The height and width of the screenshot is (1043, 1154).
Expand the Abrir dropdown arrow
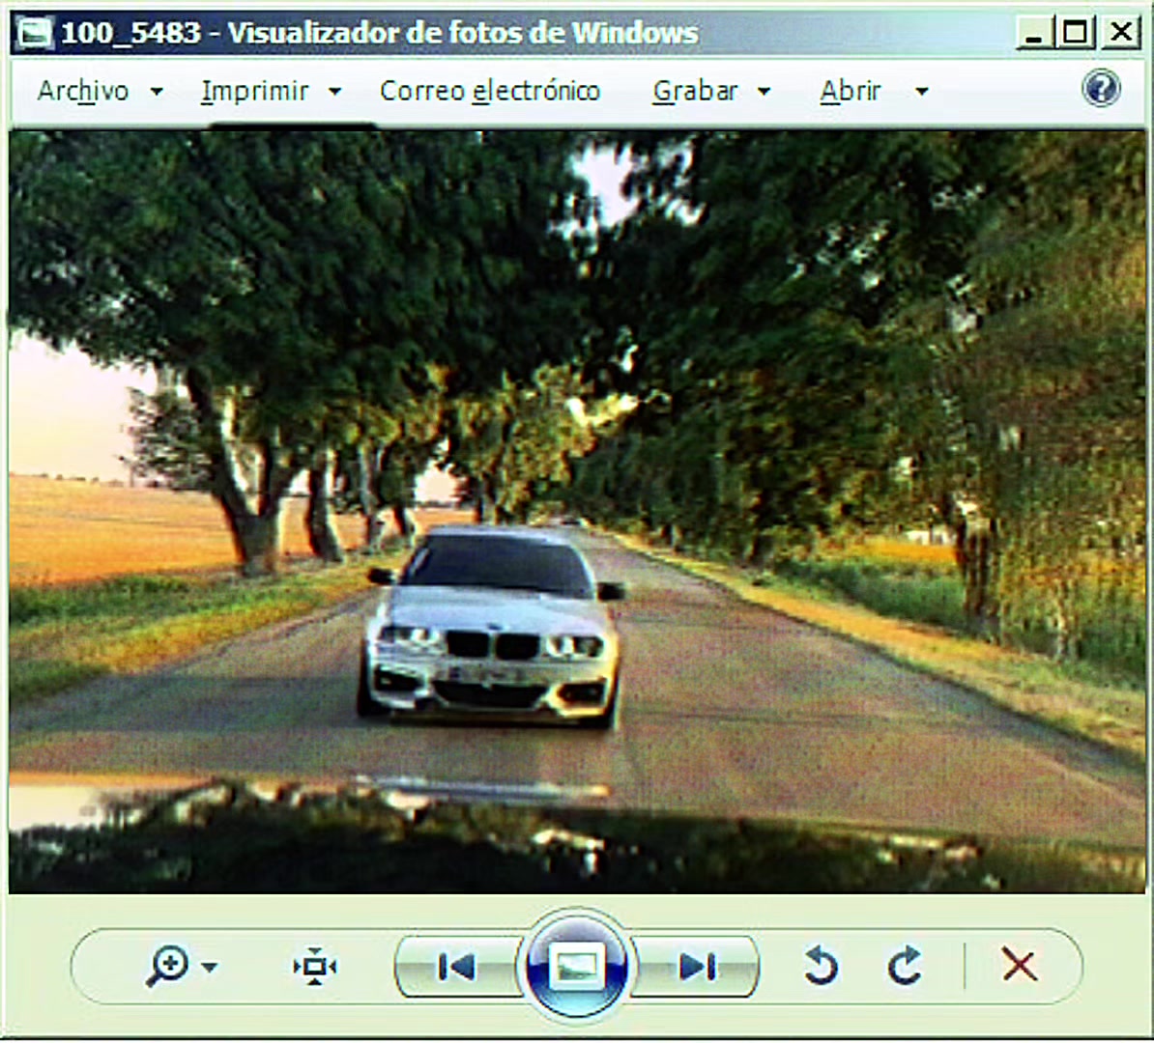921,92
